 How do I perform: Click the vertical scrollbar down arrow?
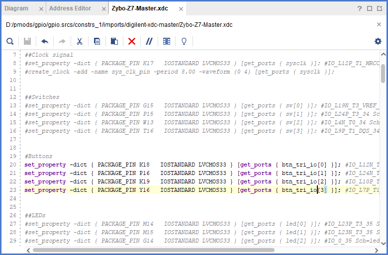(384, 244)
